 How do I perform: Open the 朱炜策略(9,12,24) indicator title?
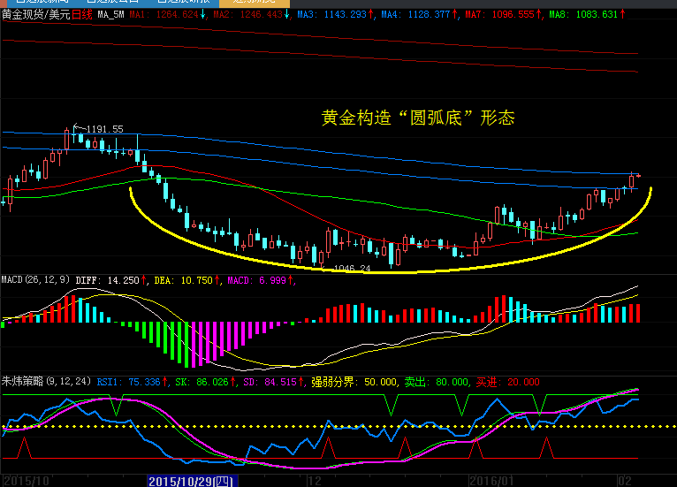pyautogui.click(x=45, y=382)
